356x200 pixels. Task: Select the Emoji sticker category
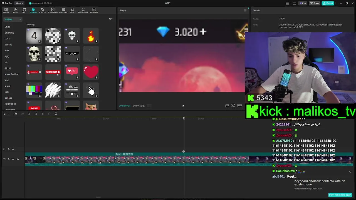click(7, 27)
